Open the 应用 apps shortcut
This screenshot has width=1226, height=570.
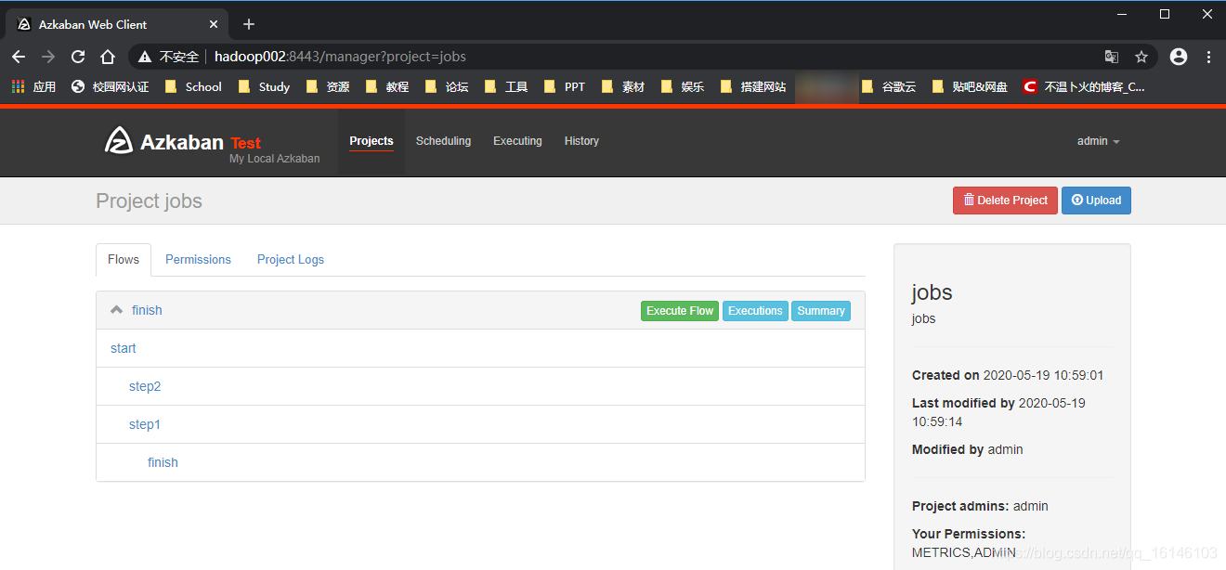click(x=33, y=86)
